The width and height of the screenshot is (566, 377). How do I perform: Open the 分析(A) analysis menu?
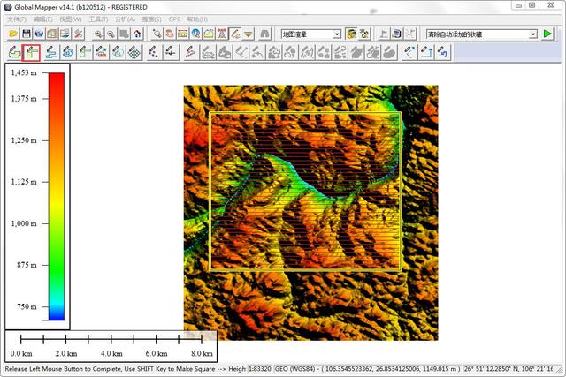click(x=126, y=19)
